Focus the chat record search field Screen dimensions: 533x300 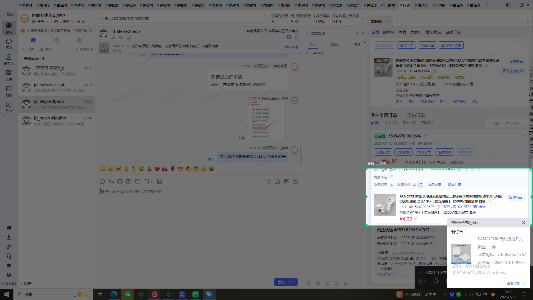click(x=182, y=19)
